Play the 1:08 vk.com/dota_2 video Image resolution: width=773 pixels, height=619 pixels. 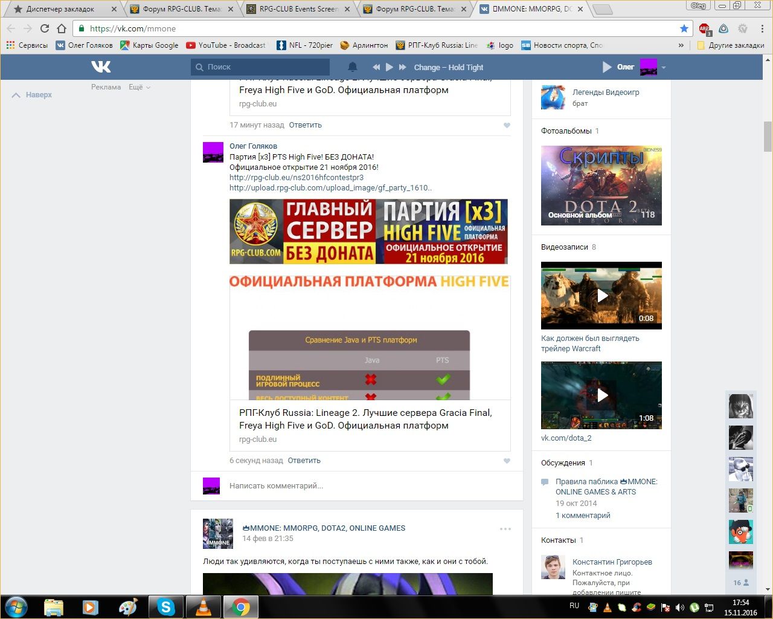(601, 395)
